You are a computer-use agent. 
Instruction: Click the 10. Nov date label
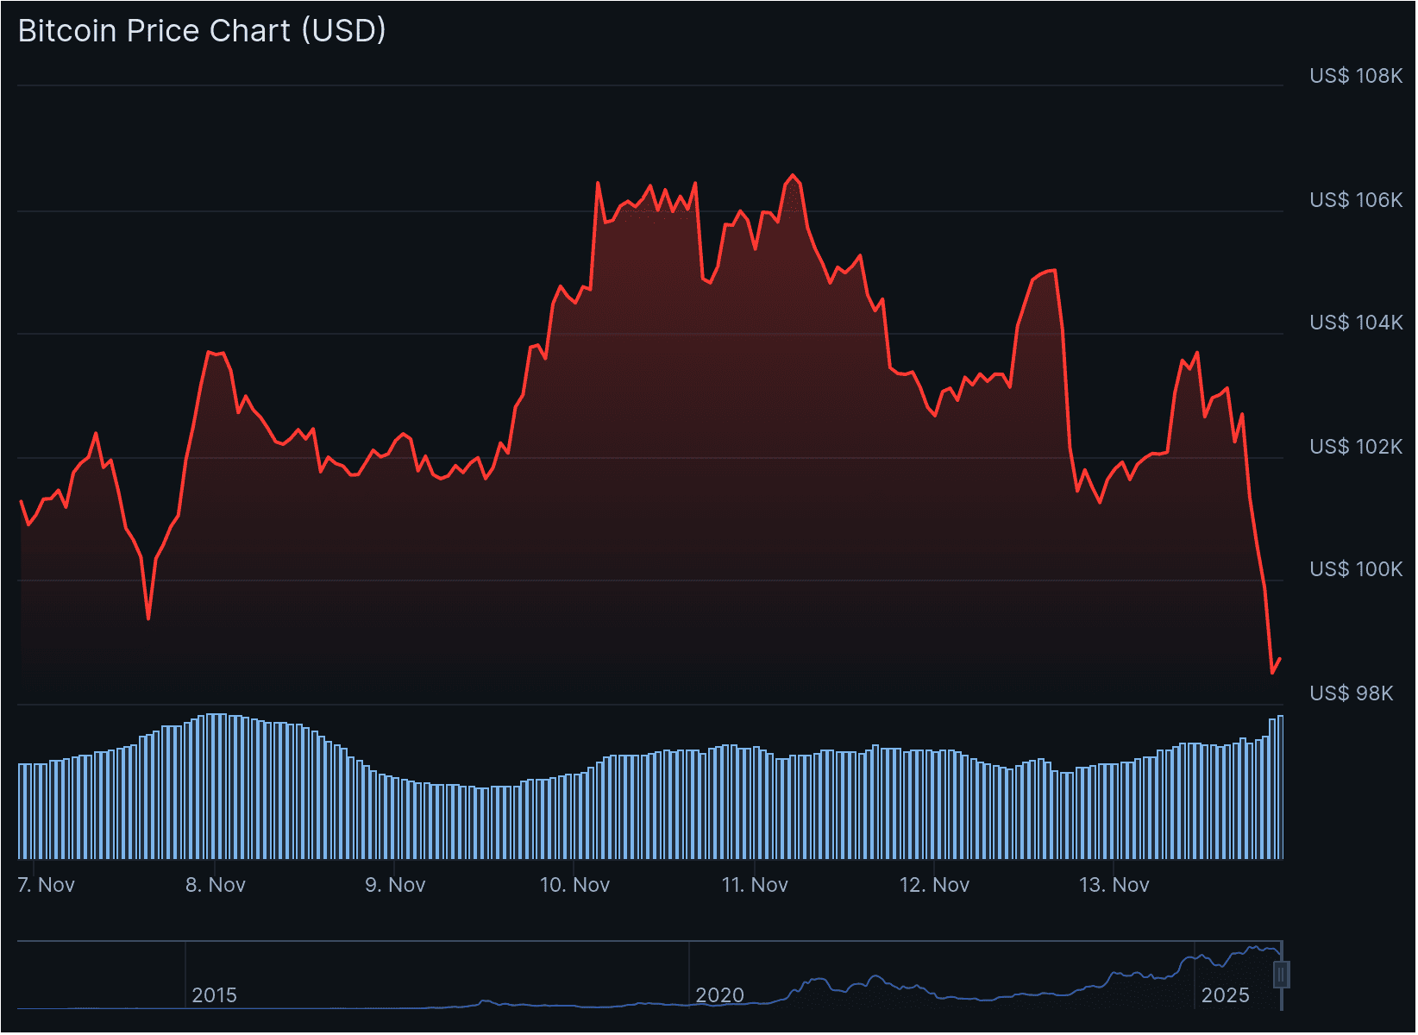click(575, 885)
